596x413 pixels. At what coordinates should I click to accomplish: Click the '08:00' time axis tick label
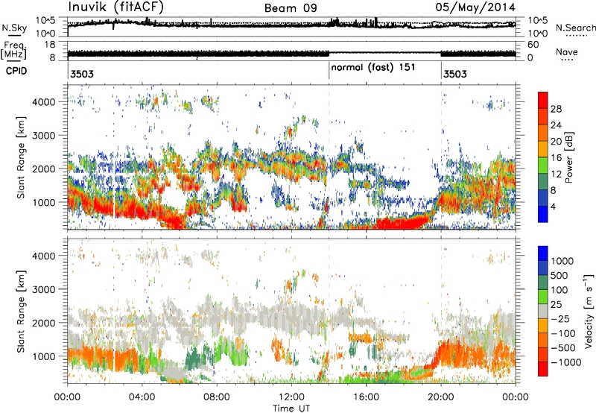tap(217, 397)
